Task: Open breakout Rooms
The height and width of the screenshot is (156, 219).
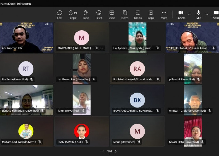Action: point(138,14)
